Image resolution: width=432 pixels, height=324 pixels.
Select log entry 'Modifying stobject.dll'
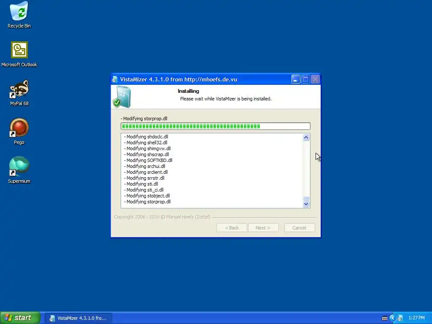tap(147, 196)
